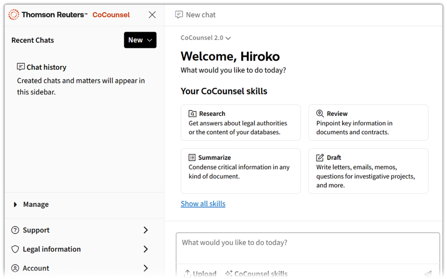Open the Support submenu chevron
Screen dimensions: 447x279
pos(146,230)
